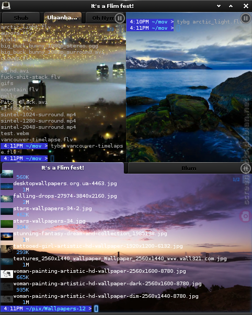Click aurora.flv in the file listing
This screenshot has width=252, height=315.
[x=16, y=33]
